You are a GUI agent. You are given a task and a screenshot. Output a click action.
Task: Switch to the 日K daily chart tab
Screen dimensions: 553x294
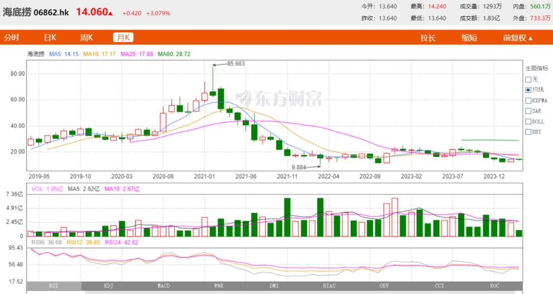[x=50, y=37]
